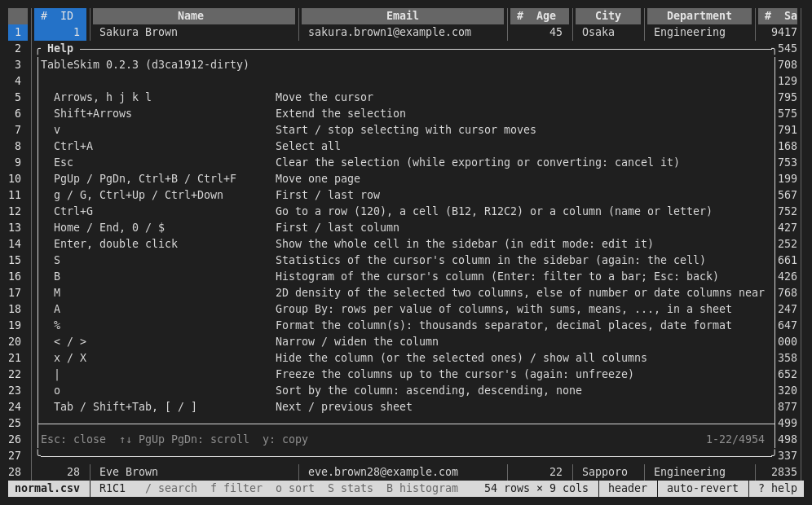Click the TableSkim 0.2.3 version line

point(144,64)
